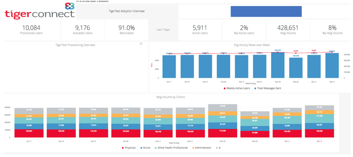This screenshot has height=157, width=353.
Task: Toggle the Physician cohort in the legend
Action: pos(129,148)
